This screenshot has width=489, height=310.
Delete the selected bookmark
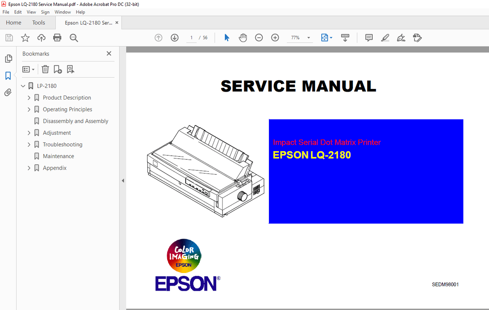coord(45,69)
